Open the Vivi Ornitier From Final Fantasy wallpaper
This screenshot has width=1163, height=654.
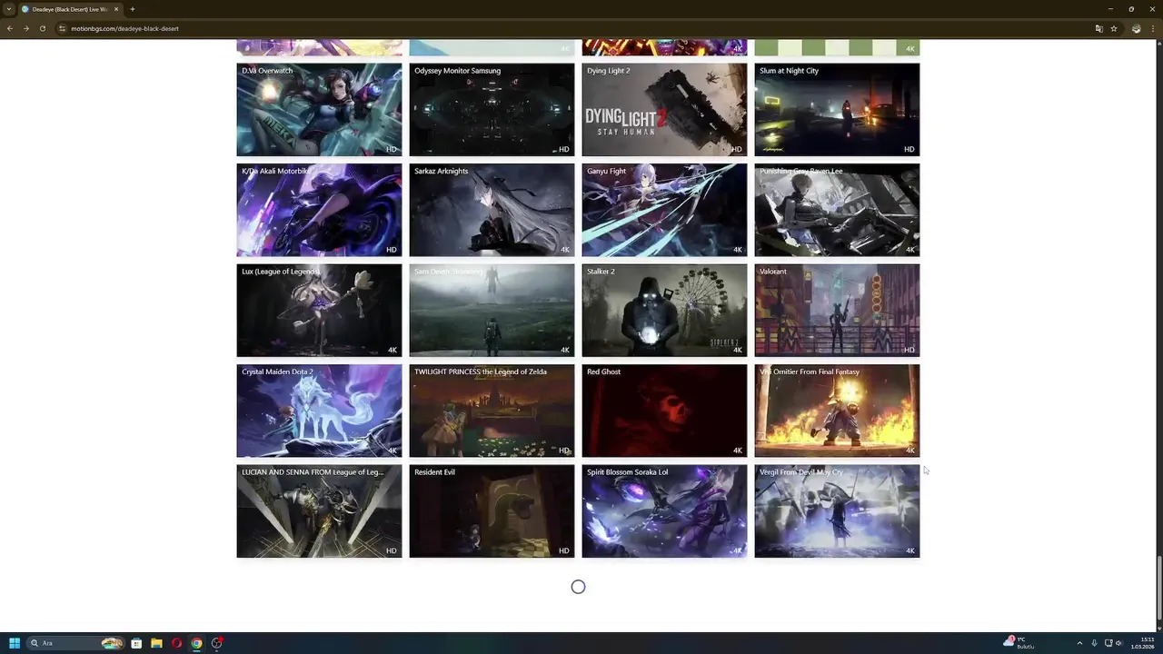click(837, 411)
